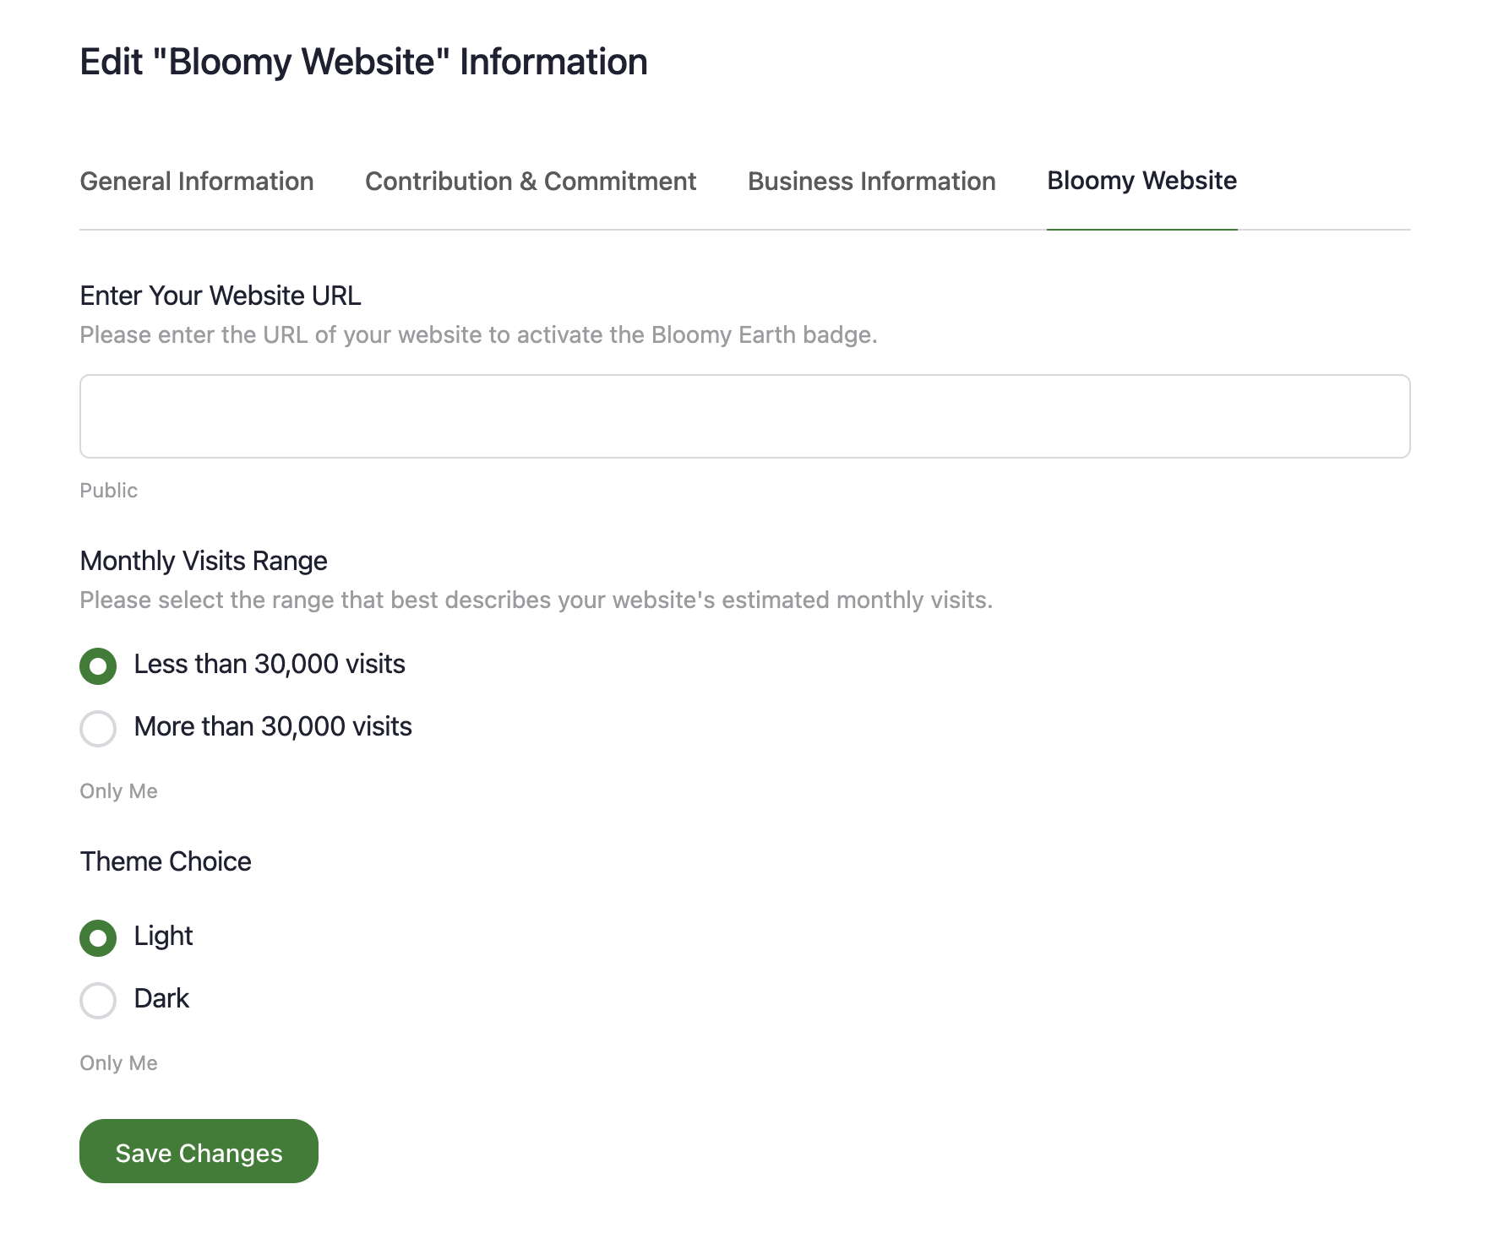This screenshot has height=1233, width=1509.
Task: Click the "Enter Your Website URL" label
Action: [220, 296]
